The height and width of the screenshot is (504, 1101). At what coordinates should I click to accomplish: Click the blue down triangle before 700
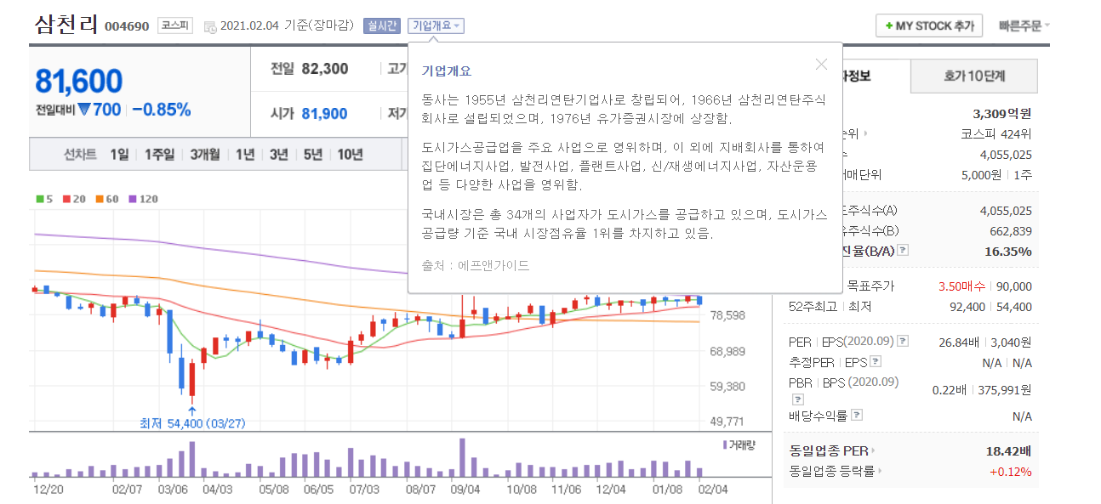pyautogui.click(x=85, y=110)
